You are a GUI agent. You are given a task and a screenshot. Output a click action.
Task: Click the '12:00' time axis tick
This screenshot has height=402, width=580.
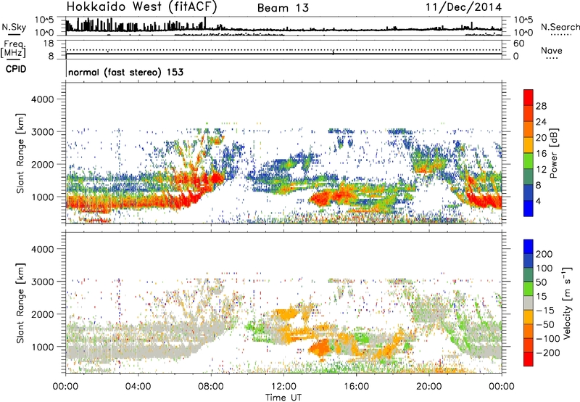click(283, 387)
